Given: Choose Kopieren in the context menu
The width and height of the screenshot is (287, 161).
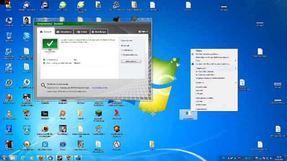Looking at the screenshot, I should pos(214,90).
